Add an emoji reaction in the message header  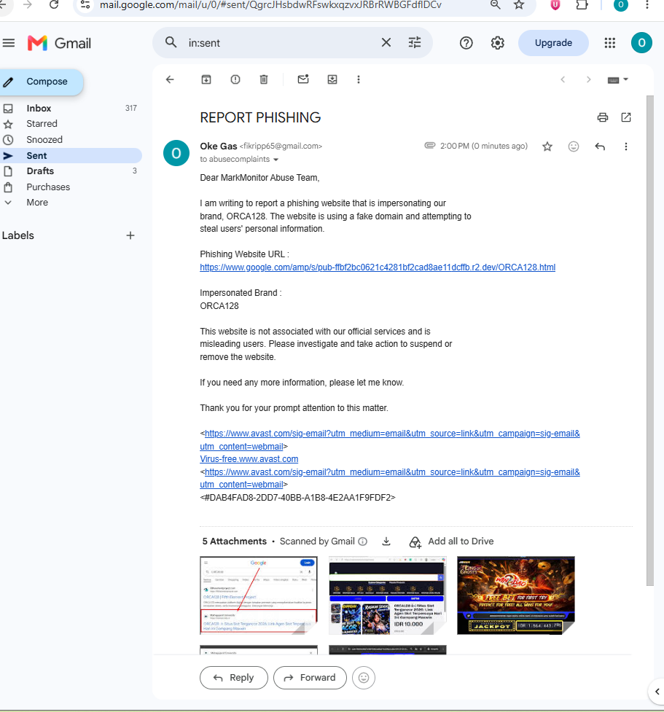click(x=574, y=146)
